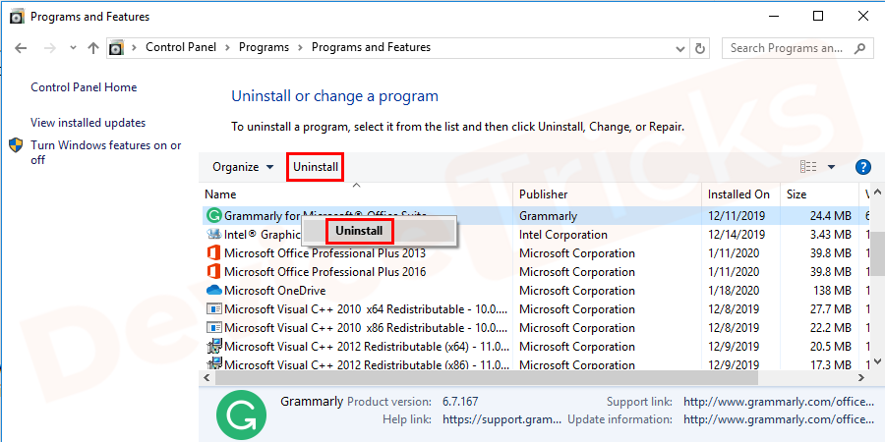Click the Search Programs input field

[x=792, y=47]
